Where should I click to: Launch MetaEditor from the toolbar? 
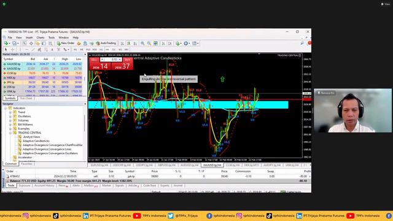(x=79, y=44)
